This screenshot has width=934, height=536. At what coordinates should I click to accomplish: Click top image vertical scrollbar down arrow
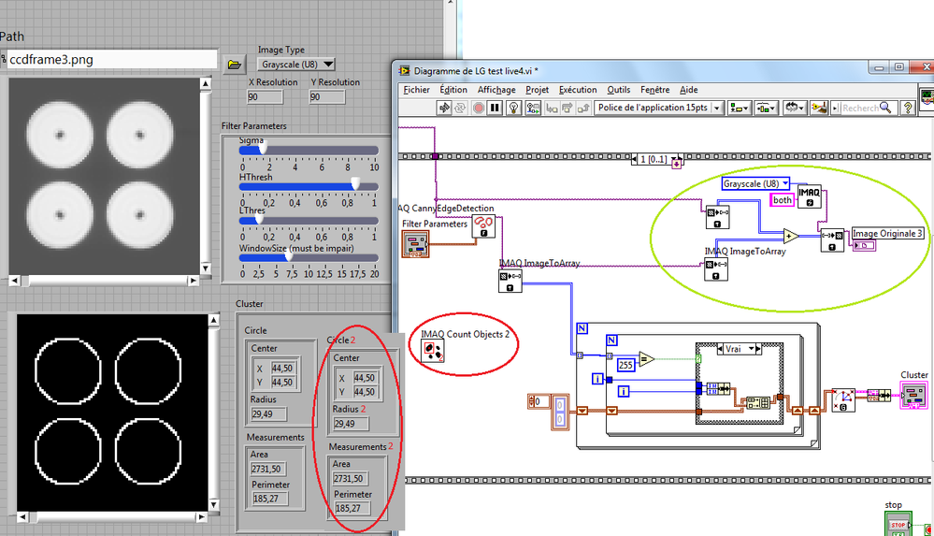[x=206, y=268]
